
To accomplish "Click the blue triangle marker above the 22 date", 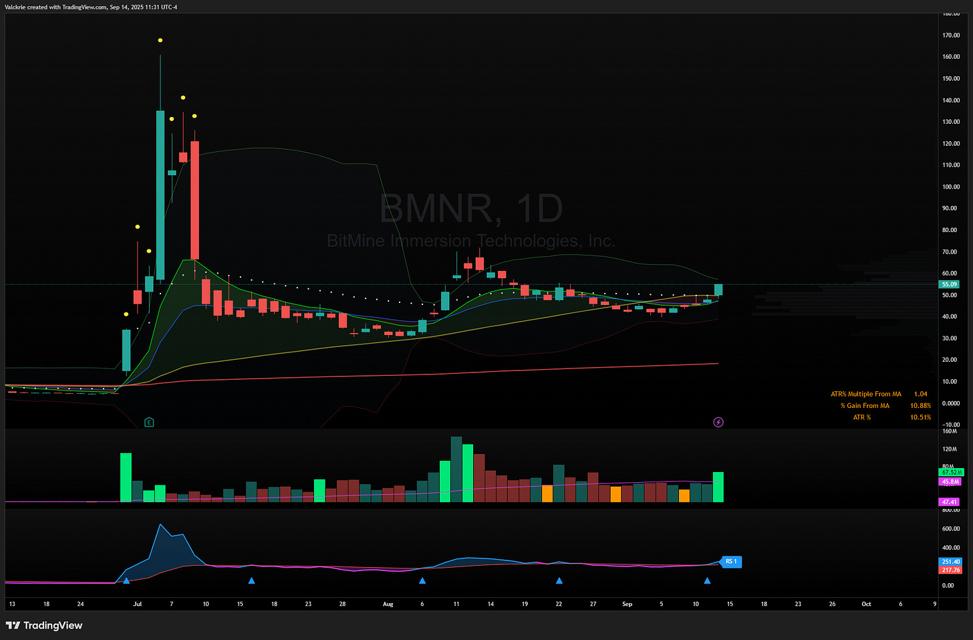I will pyautogui.click(x=559, y=580).
